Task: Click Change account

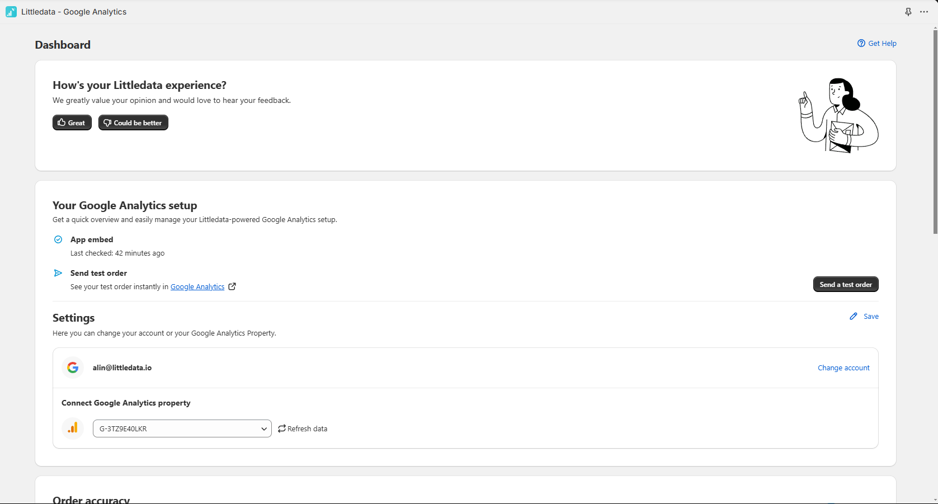Action: coord(843,368)
